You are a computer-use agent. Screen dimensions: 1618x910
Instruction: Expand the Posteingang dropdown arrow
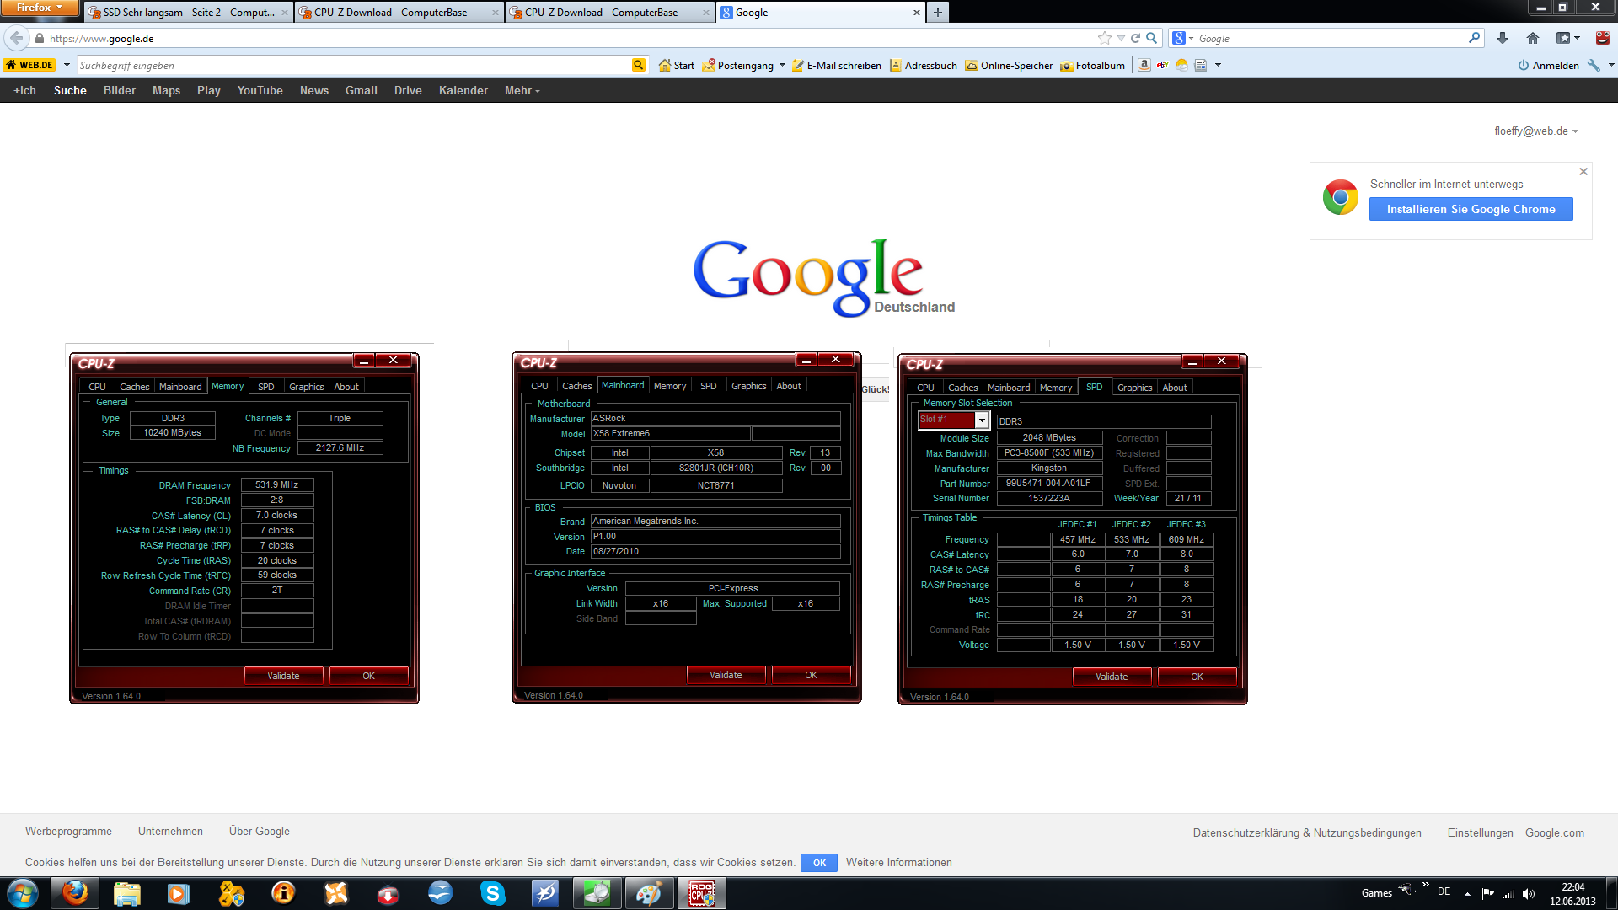coord(782,65)
